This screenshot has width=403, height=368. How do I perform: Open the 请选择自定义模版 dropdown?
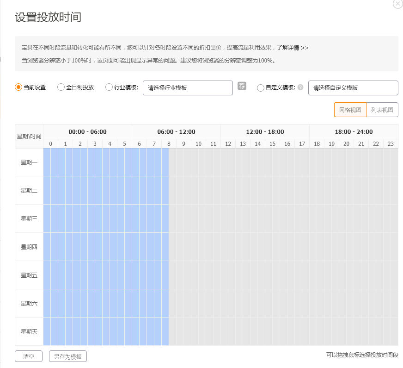(353, 88)
